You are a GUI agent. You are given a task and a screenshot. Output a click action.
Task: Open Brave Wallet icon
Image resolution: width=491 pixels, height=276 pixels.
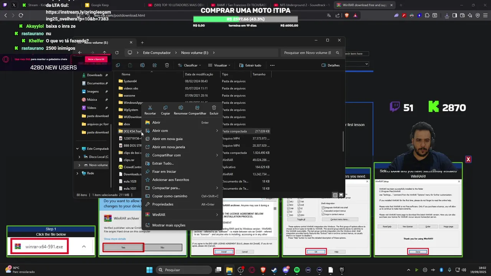(x=462, y=15)
